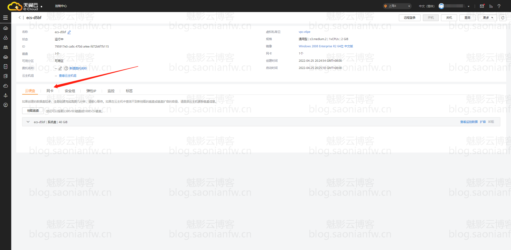Open the question mark help icon
Viewport: 511px width, 250px height.
click(499, 6)
